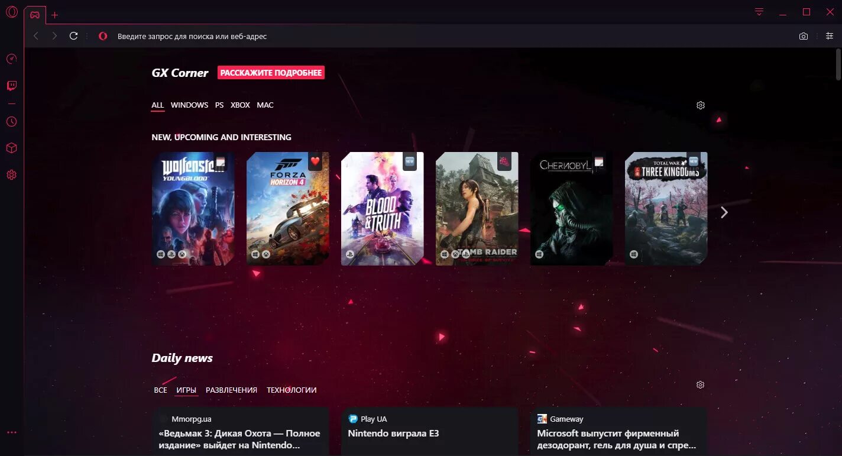842x456 pixels.
Task: Open the Forza Horizon 4 game card
Action: (x=288, y=209)
